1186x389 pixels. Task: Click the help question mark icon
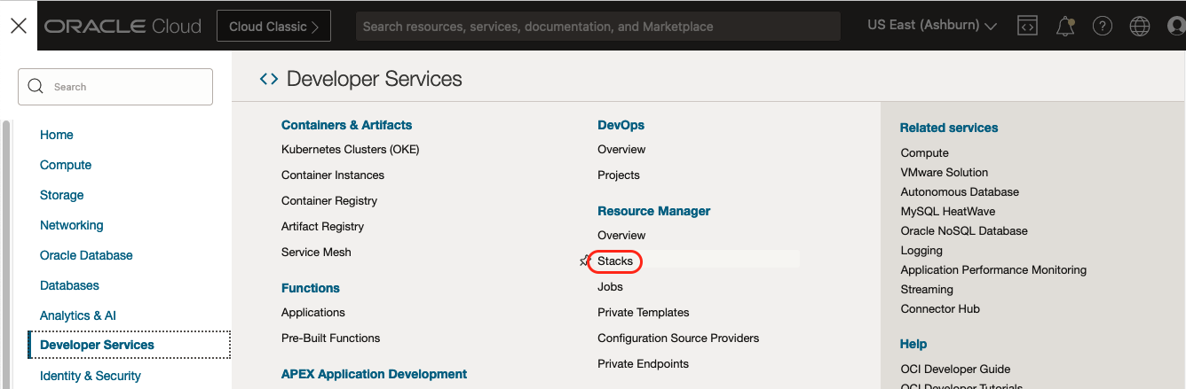click(x=1103, y=27)
